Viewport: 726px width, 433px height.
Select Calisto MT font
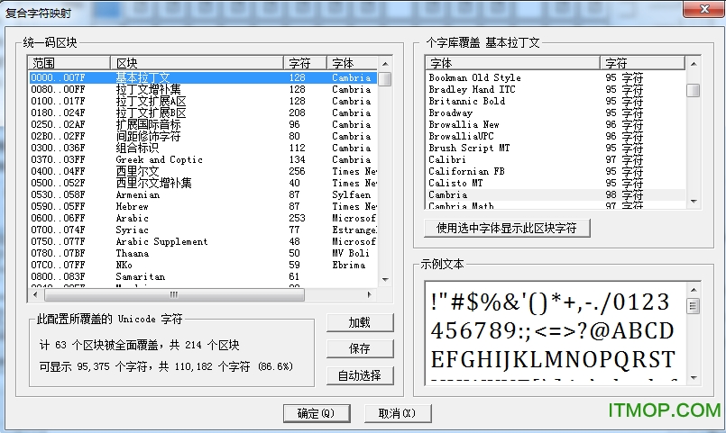(x=556, y=183)
